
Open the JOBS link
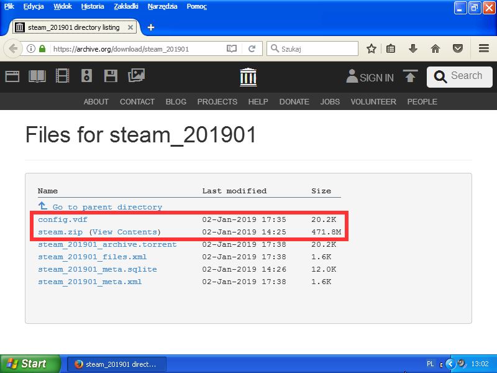330,102
